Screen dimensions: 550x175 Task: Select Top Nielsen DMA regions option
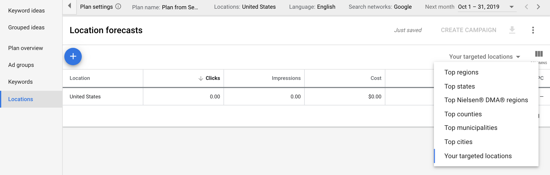click(486, 100)
